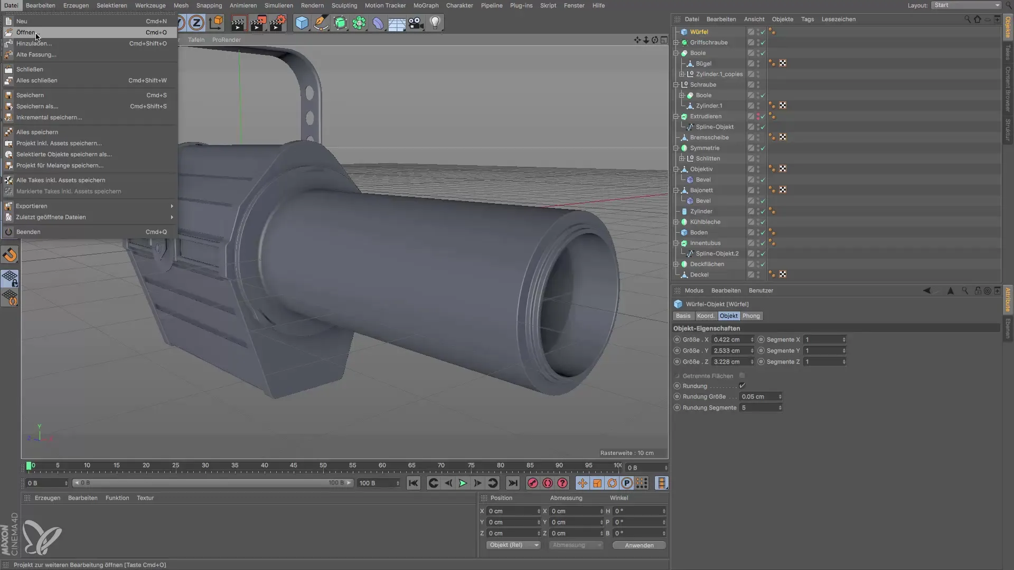The image size is (1014, 570).
Task: Toggle the scale keyframe icon
Action: pyautogui.click(x=597, y=483)
